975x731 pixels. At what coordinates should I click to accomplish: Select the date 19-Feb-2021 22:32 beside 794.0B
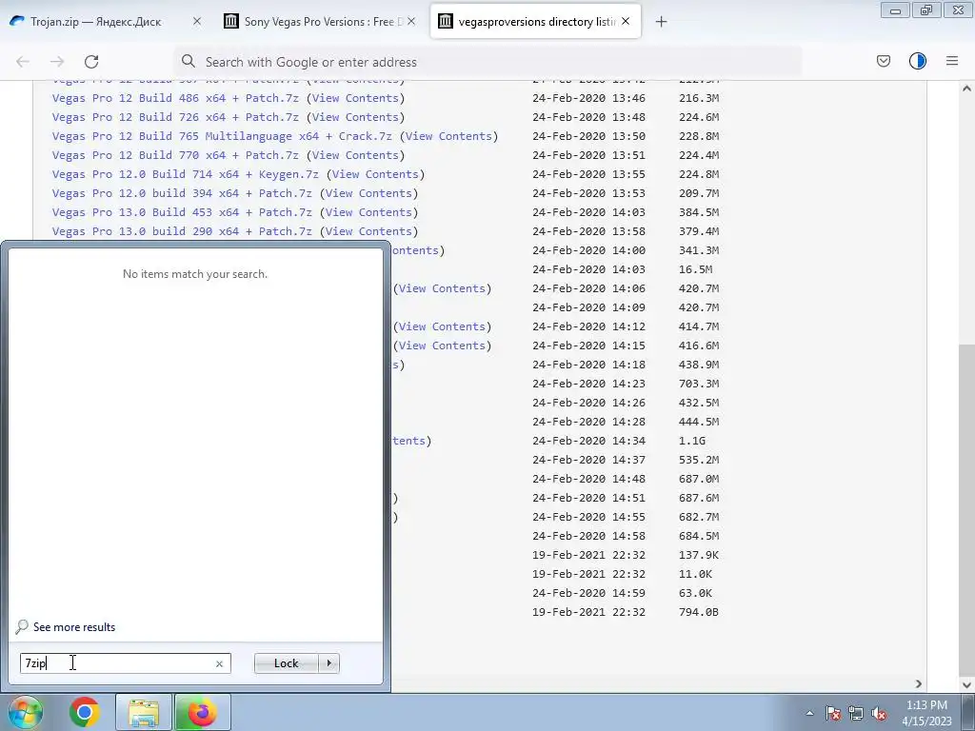[x=588, y=612]
